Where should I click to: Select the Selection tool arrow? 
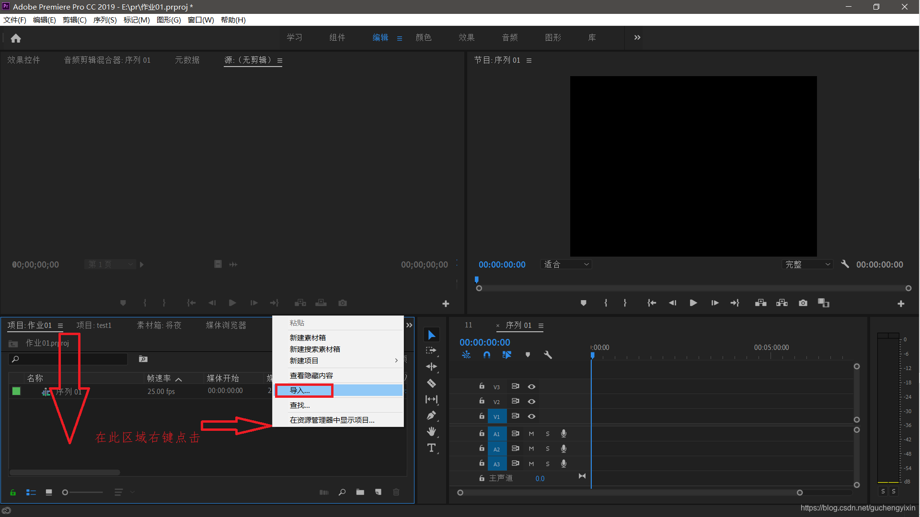click(431, 335)
